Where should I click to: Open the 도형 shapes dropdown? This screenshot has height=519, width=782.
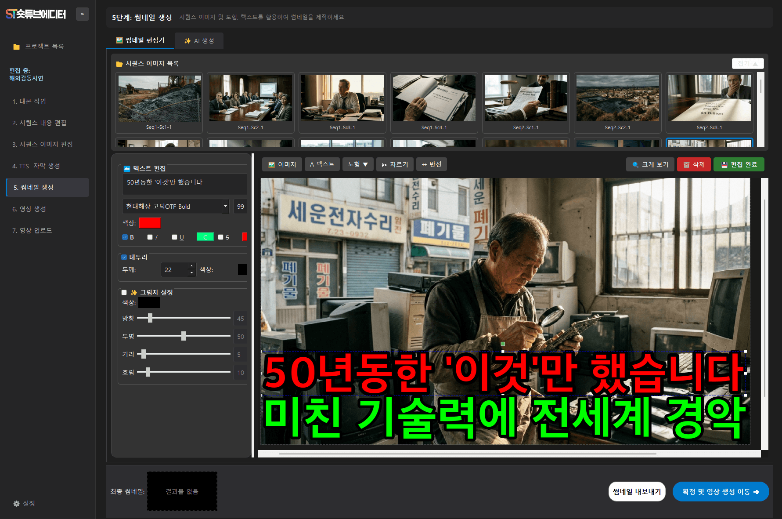[357, 164]
